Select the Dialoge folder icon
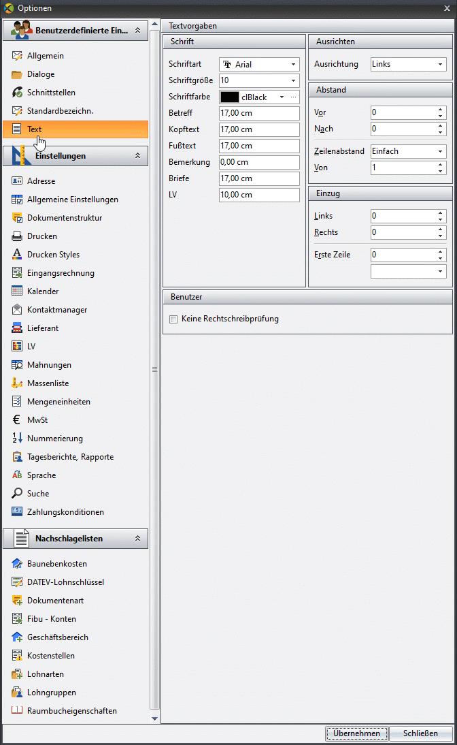Image resolution: width=457 pixels, height=745 pixels. point(17,74)
